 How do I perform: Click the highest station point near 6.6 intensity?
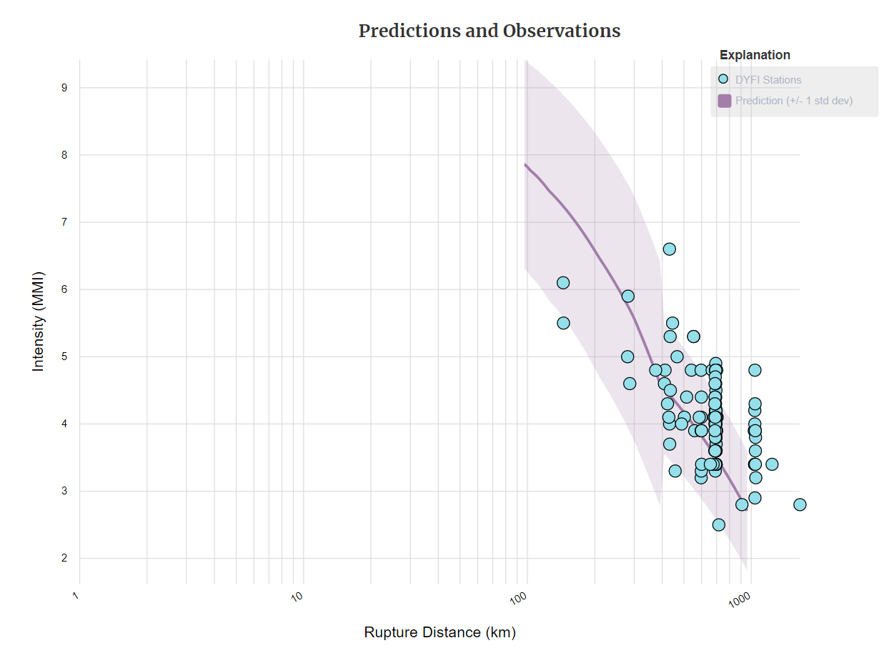tap(669, 249)
